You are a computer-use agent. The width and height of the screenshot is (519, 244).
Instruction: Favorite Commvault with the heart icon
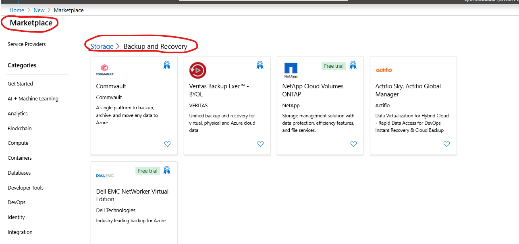point(167,144)
